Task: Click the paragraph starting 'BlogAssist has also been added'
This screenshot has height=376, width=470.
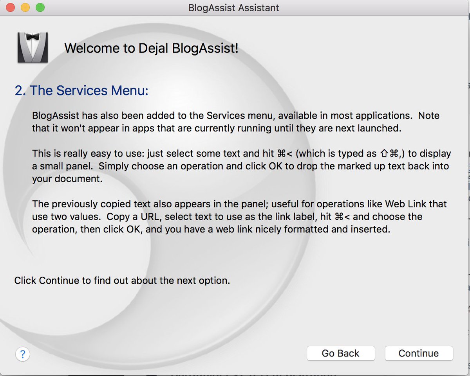Action: point(236,122)
